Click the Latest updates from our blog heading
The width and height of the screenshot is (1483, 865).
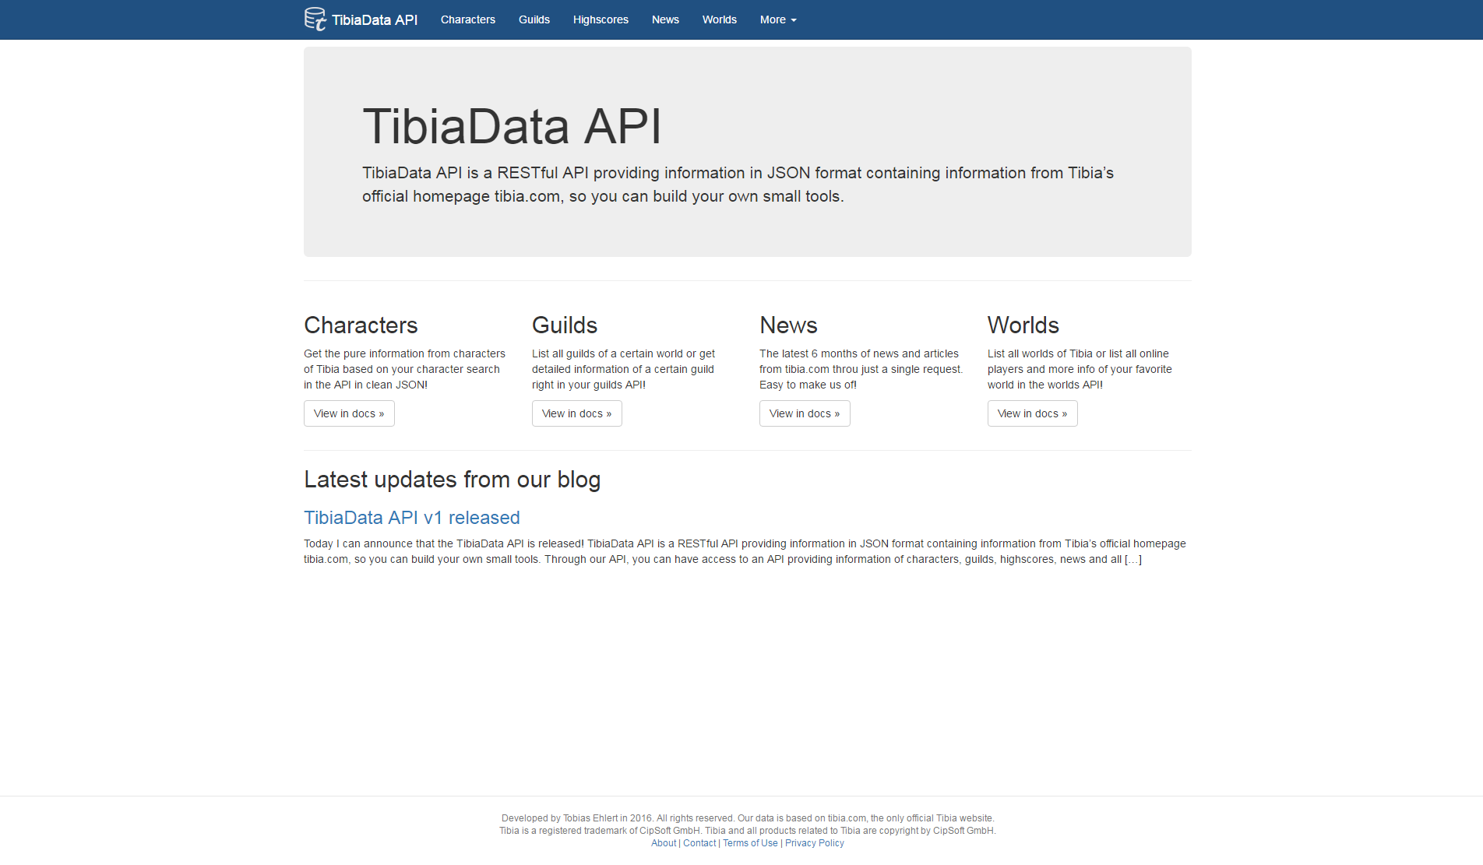click(x=452, y=480)
